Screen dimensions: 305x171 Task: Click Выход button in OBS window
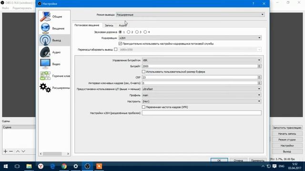287,152
